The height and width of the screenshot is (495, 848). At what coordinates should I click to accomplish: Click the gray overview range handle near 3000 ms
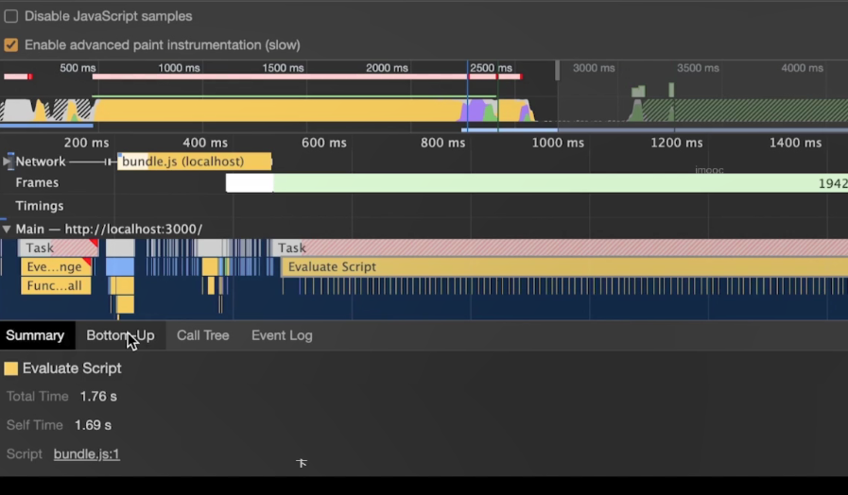[x=558, y=71]
